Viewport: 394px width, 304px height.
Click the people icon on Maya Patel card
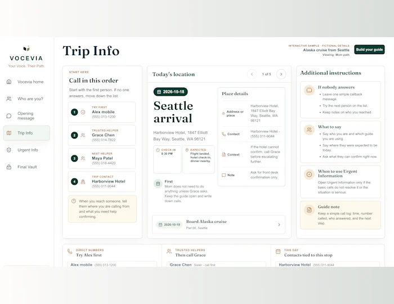point(83,158)
